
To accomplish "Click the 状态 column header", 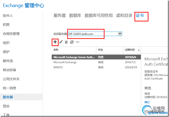I will click(110, 50).
